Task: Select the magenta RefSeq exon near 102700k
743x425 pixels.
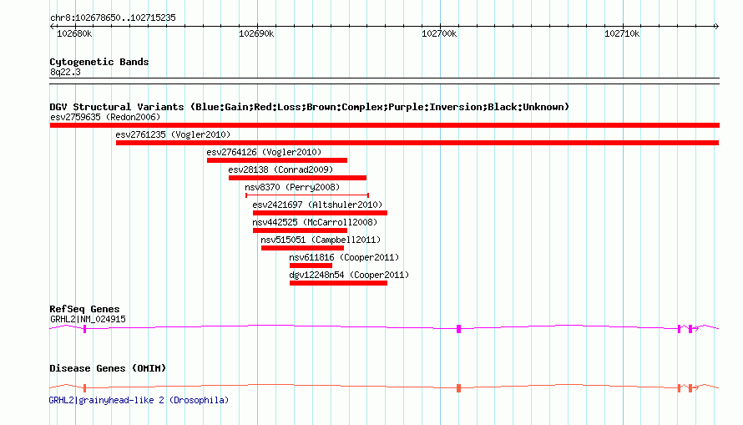Action: pos(458,329)
